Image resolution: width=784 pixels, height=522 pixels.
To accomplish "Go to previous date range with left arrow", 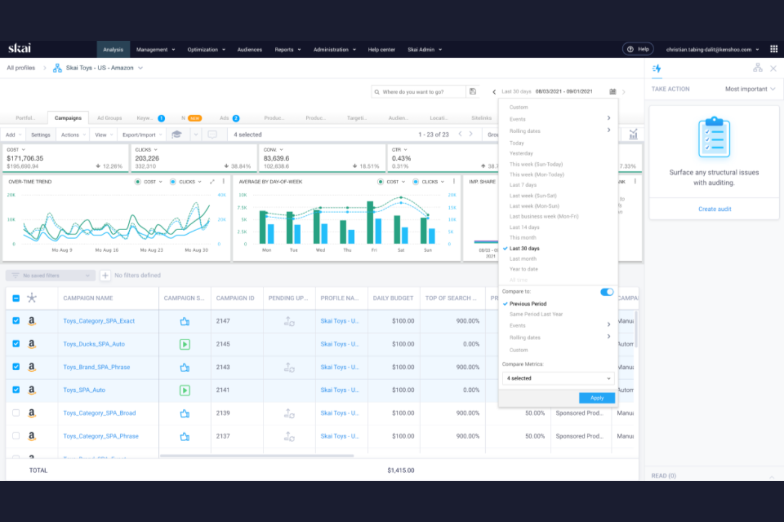I will (494, 91).
